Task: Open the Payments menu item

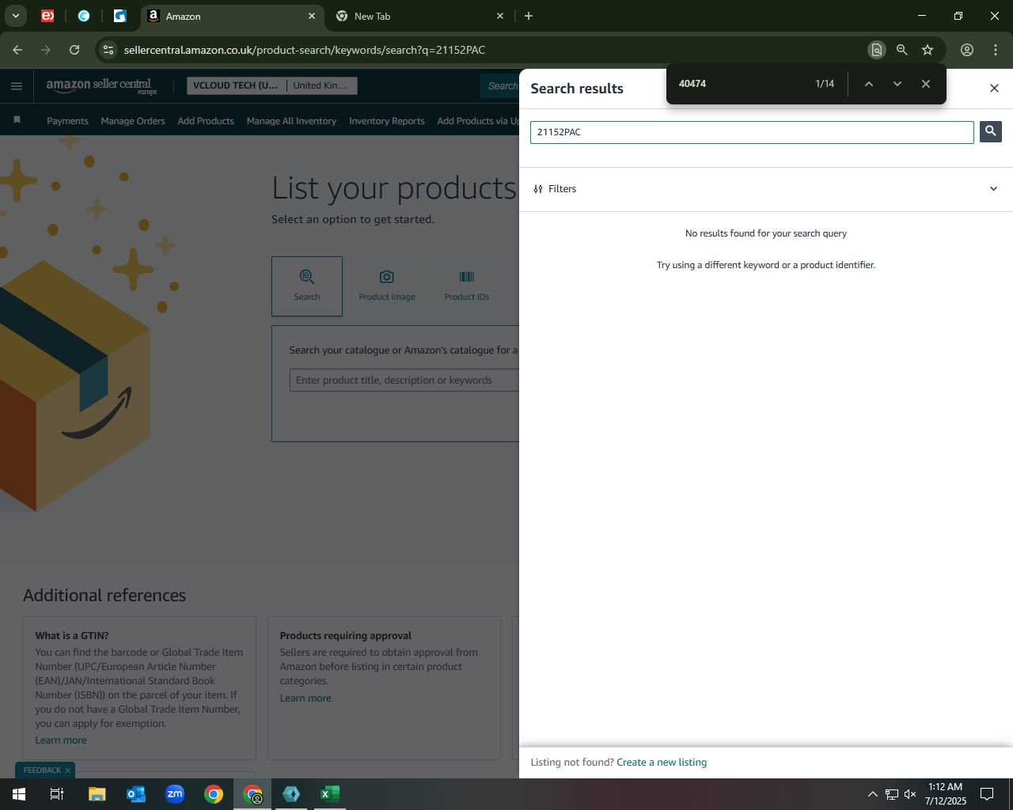Action: (x=67, y=121)
